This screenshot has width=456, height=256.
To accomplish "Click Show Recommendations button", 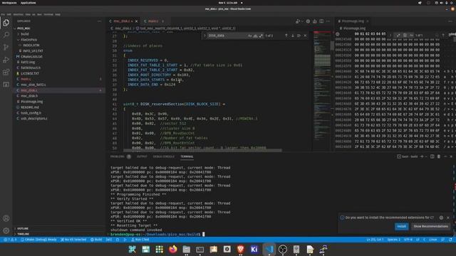I will tap(430, 226).
